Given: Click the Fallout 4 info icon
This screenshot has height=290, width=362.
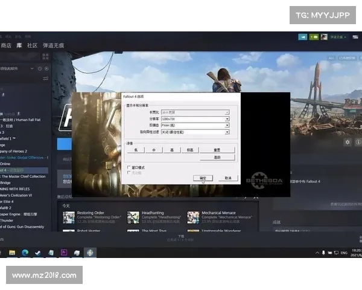Looking at the screenshot, I should 358,142.
